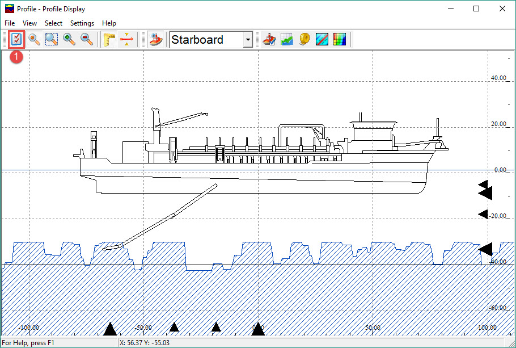This screenshot has height=348, width=516.
Task: Open the View menu
Action: (x=29, y=23)
